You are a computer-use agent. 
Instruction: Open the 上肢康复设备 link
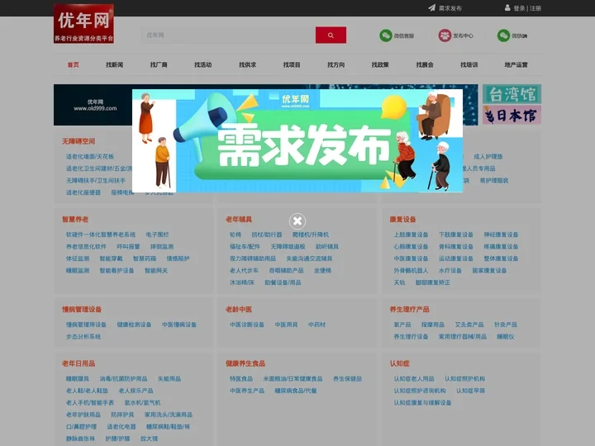[x=411, y=235]
